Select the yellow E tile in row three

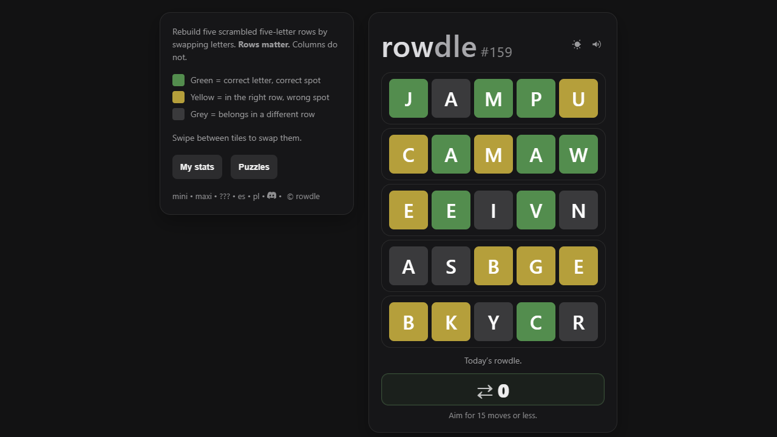click(409, 210)
